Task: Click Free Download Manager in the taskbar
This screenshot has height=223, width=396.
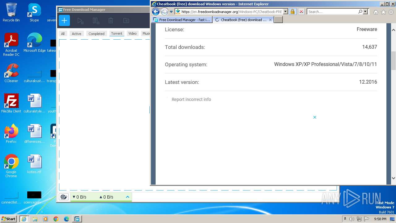Action: 77,219
